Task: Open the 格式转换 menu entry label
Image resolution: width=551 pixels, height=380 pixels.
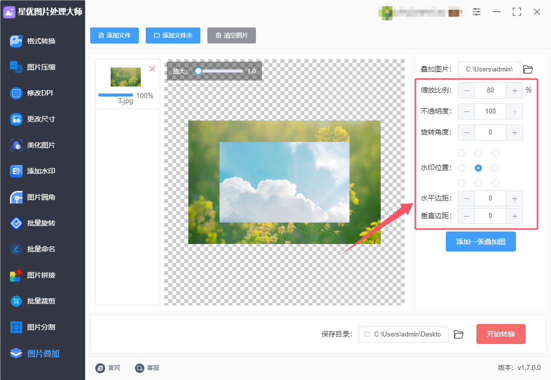Action: pyautogui.click(x=41, y=41)
